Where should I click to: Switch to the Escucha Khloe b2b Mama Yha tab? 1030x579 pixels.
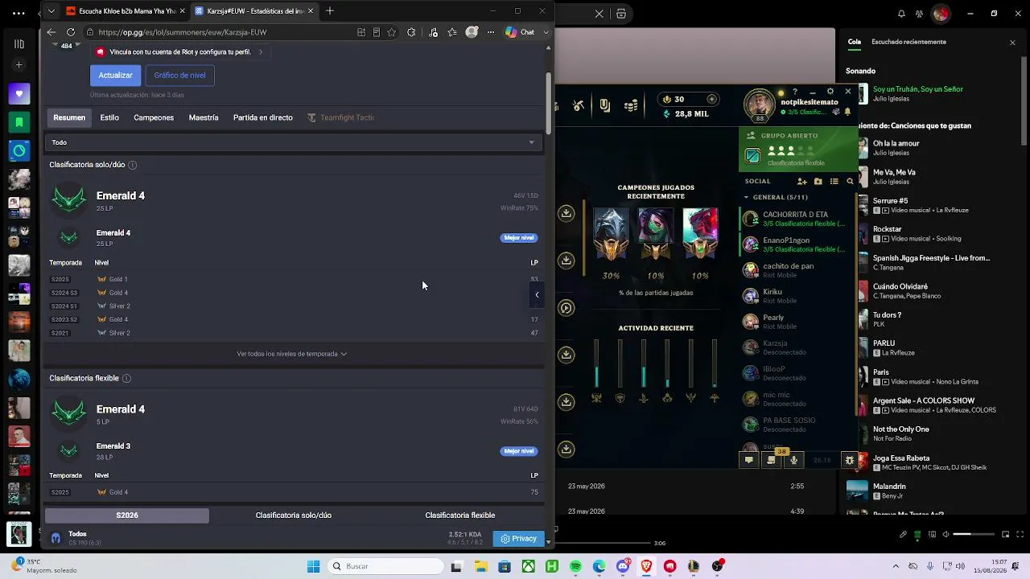tap(124, 11)
